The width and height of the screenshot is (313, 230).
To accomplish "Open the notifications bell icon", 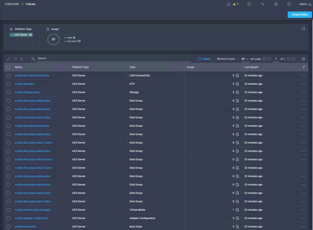I will point(228,4).
